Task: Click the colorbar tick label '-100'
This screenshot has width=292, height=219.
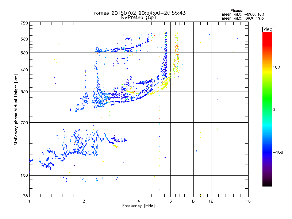Action: (278, 152)
